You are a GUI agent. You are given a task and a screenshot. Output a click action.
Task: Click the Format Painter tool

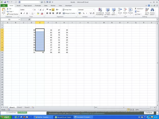coord(13,14)
